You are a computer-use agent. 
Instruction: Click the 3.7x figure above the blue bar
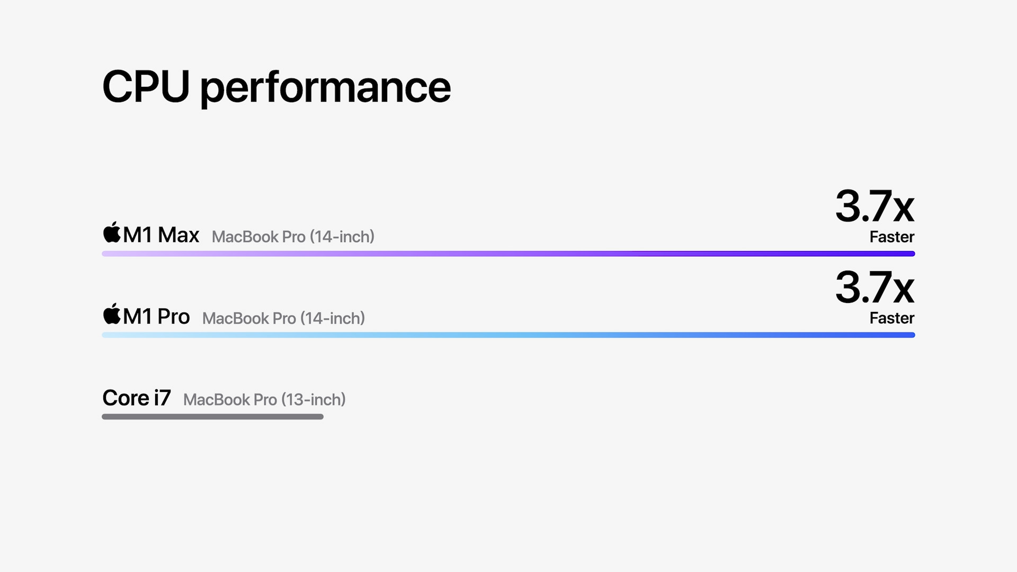click(875, 288)
